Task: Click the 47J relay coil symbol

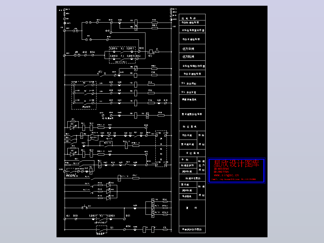Action: pos(151,52)
